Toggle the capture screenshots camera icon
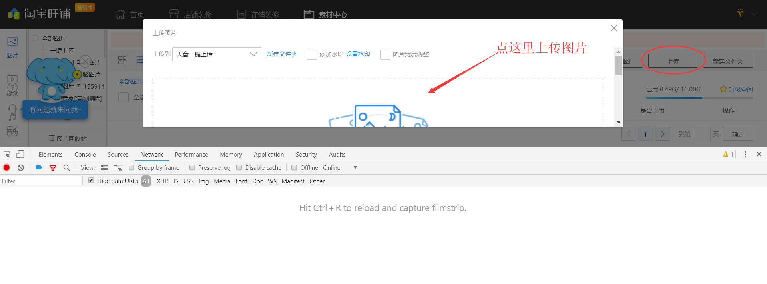Screen dimensions: 767x284 click(39, 168)
